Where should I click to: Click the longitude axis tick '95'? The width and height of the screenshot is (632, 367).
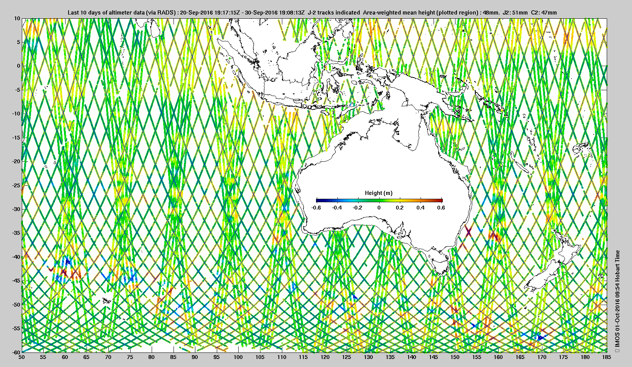[x=217, y=357]
